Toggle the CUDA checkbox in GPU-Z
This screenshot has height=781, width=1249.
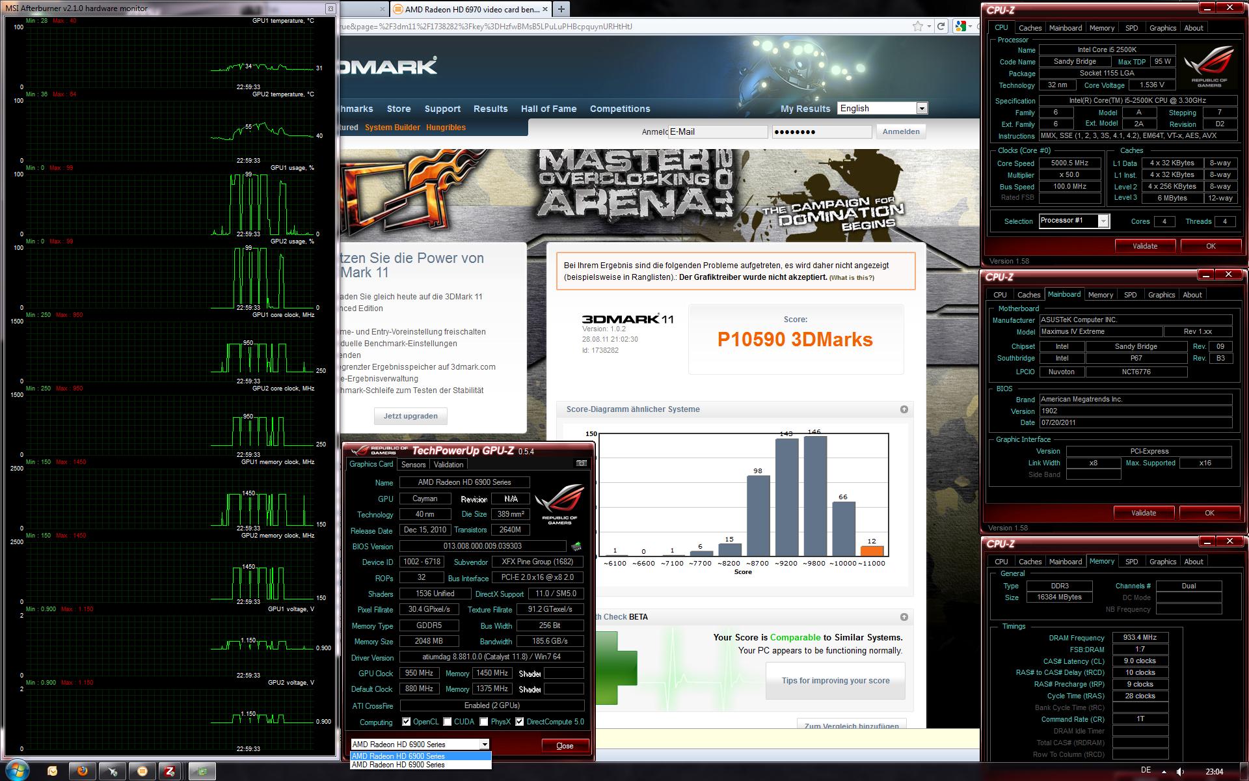click(x=448, y=721)
